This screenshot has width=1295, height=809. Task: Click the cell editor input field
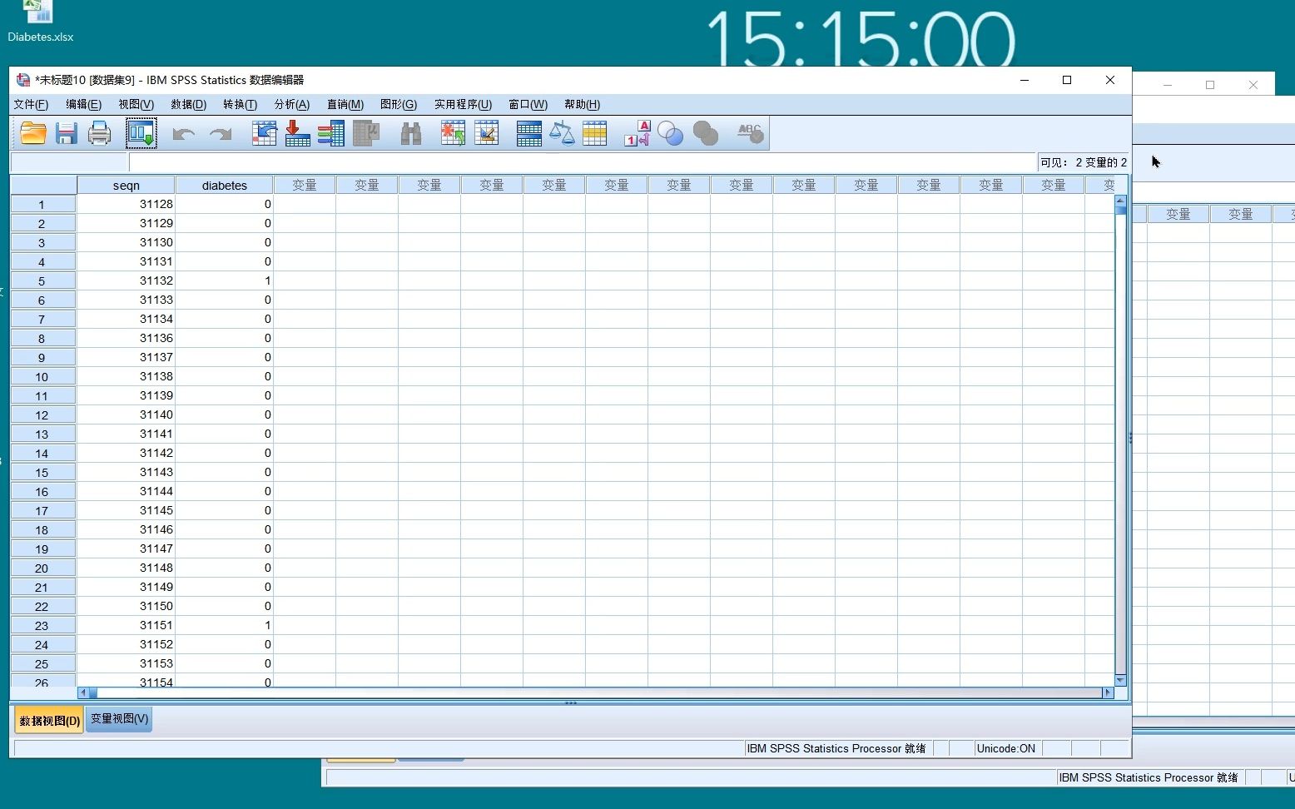tap(582, 162)
